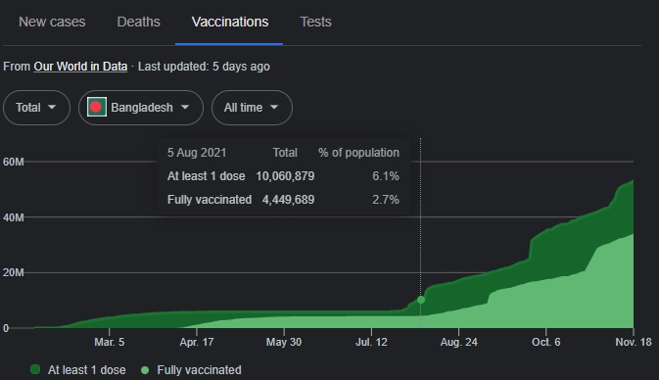The image size is (659, 380).
Task: Click the Nov. 18 axis date label
Action: 634,342
